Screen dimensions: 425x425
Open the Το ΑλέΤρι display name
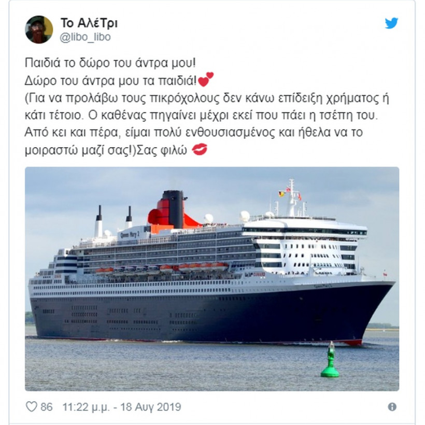[89, 23]
